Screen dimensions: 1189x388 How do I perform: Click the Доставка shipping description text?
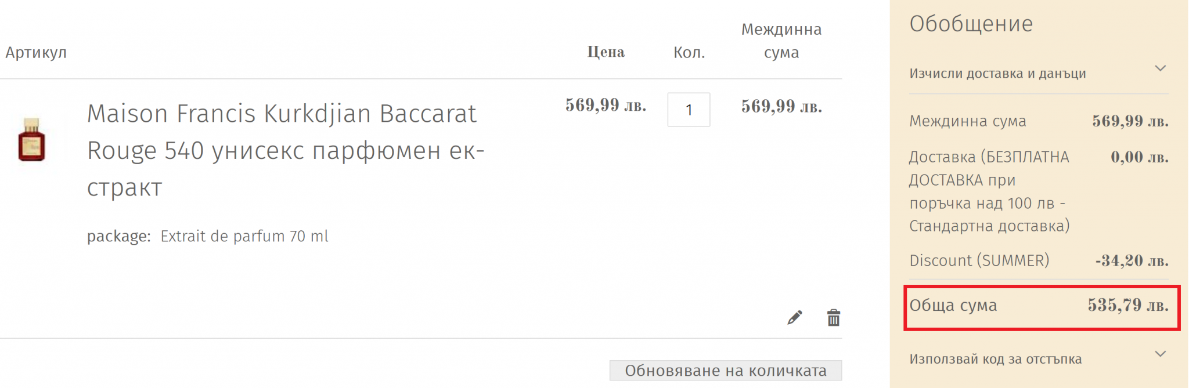click(x=989, y=191)
